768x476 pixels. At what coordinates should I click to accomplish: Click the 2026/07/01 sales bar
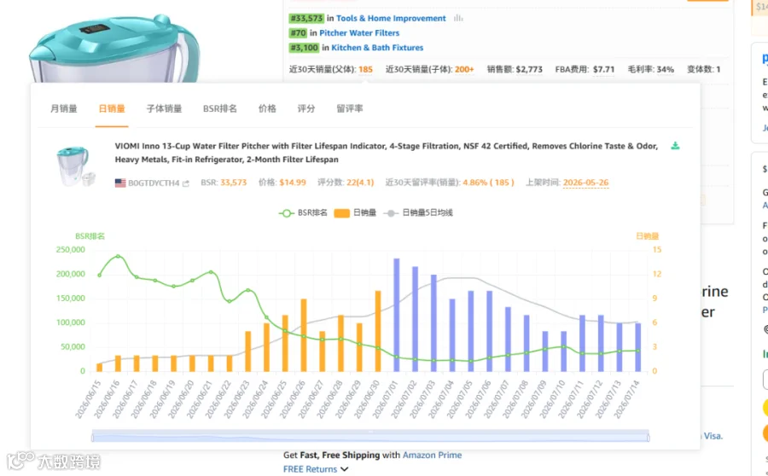click(397, 315)
